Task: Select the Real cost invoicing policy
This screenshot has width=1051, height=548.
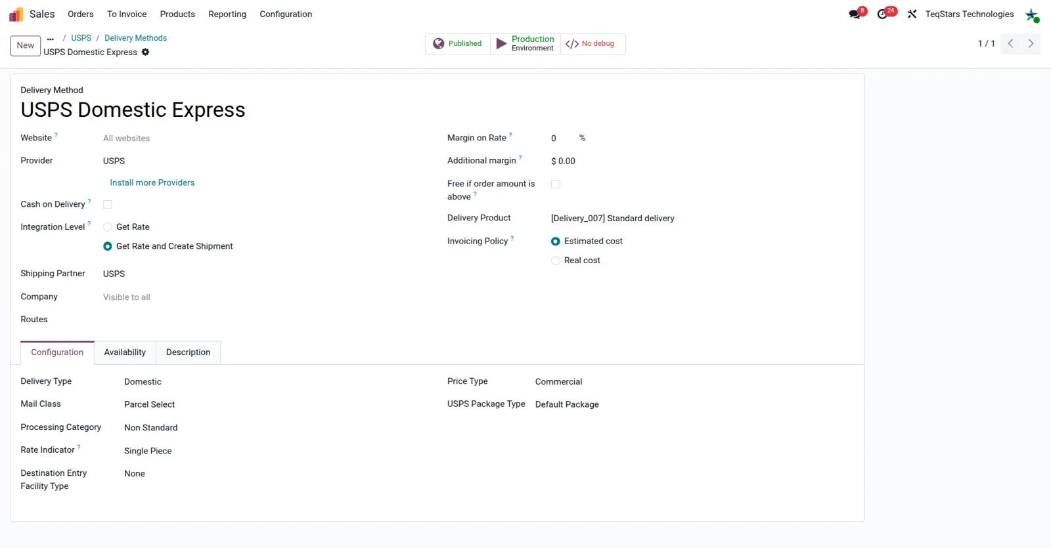Action: coord(556,261)
